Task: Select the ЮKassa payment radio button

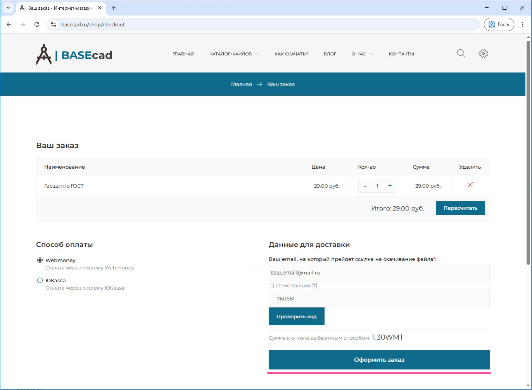Action: click(40, 280)
